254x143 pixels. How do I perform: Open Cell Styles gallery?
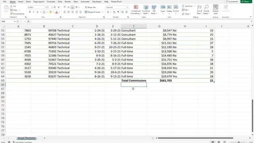tap(154, 10)
